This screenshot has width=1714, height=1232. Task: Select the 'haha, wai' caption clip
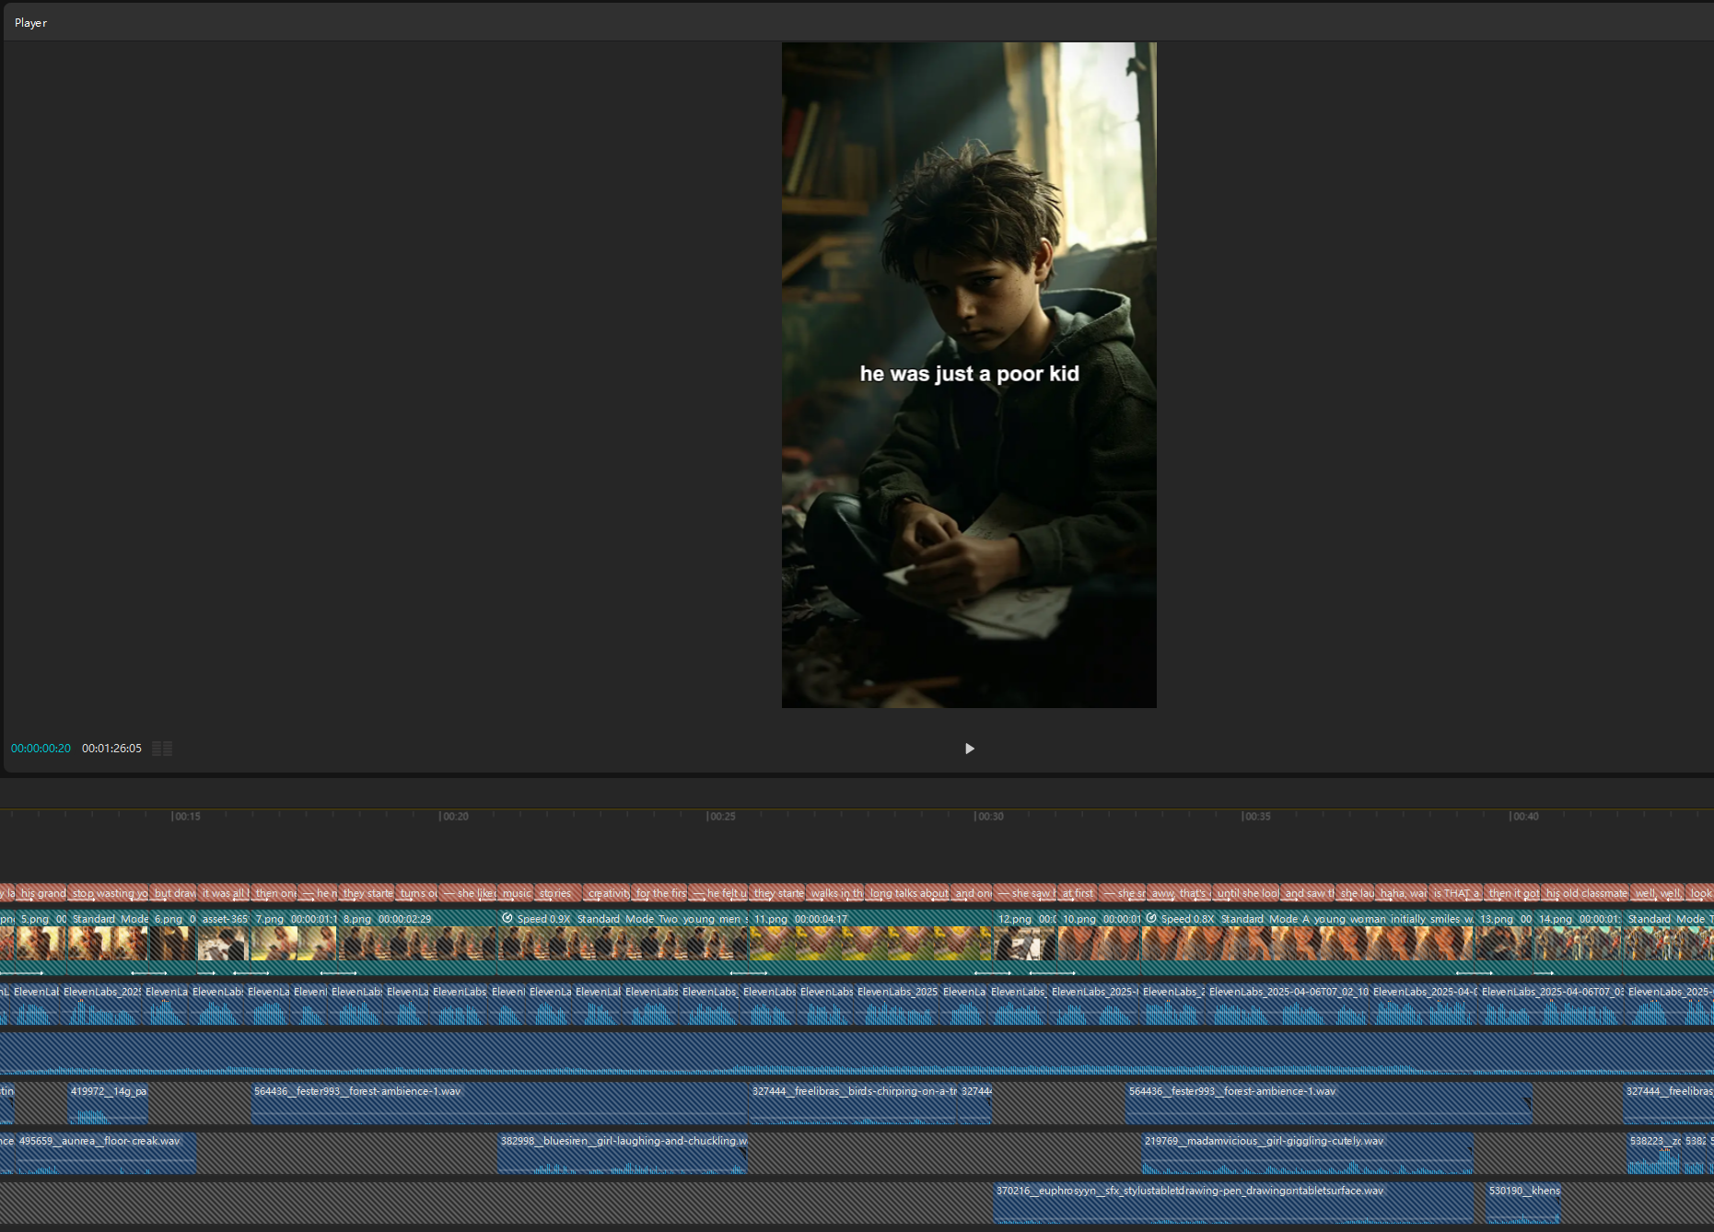pyautogui.click(x=1403, y=893)
